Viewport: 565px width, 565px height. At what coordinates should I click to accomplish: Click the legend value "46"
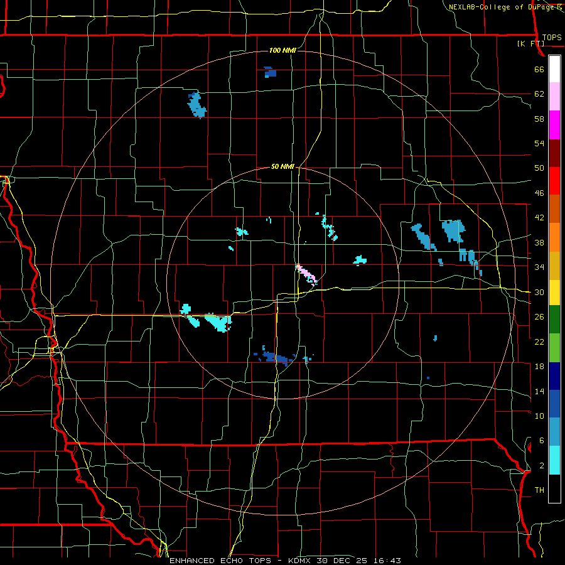click(x=539, y=193)
